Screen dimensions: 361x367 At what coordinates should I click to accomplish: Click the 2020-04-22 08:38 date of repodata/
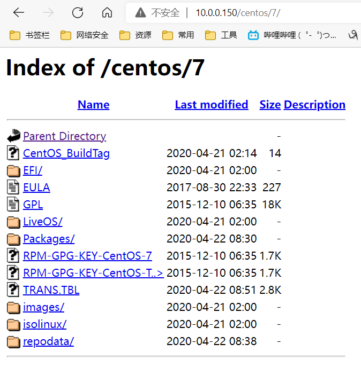212,341
